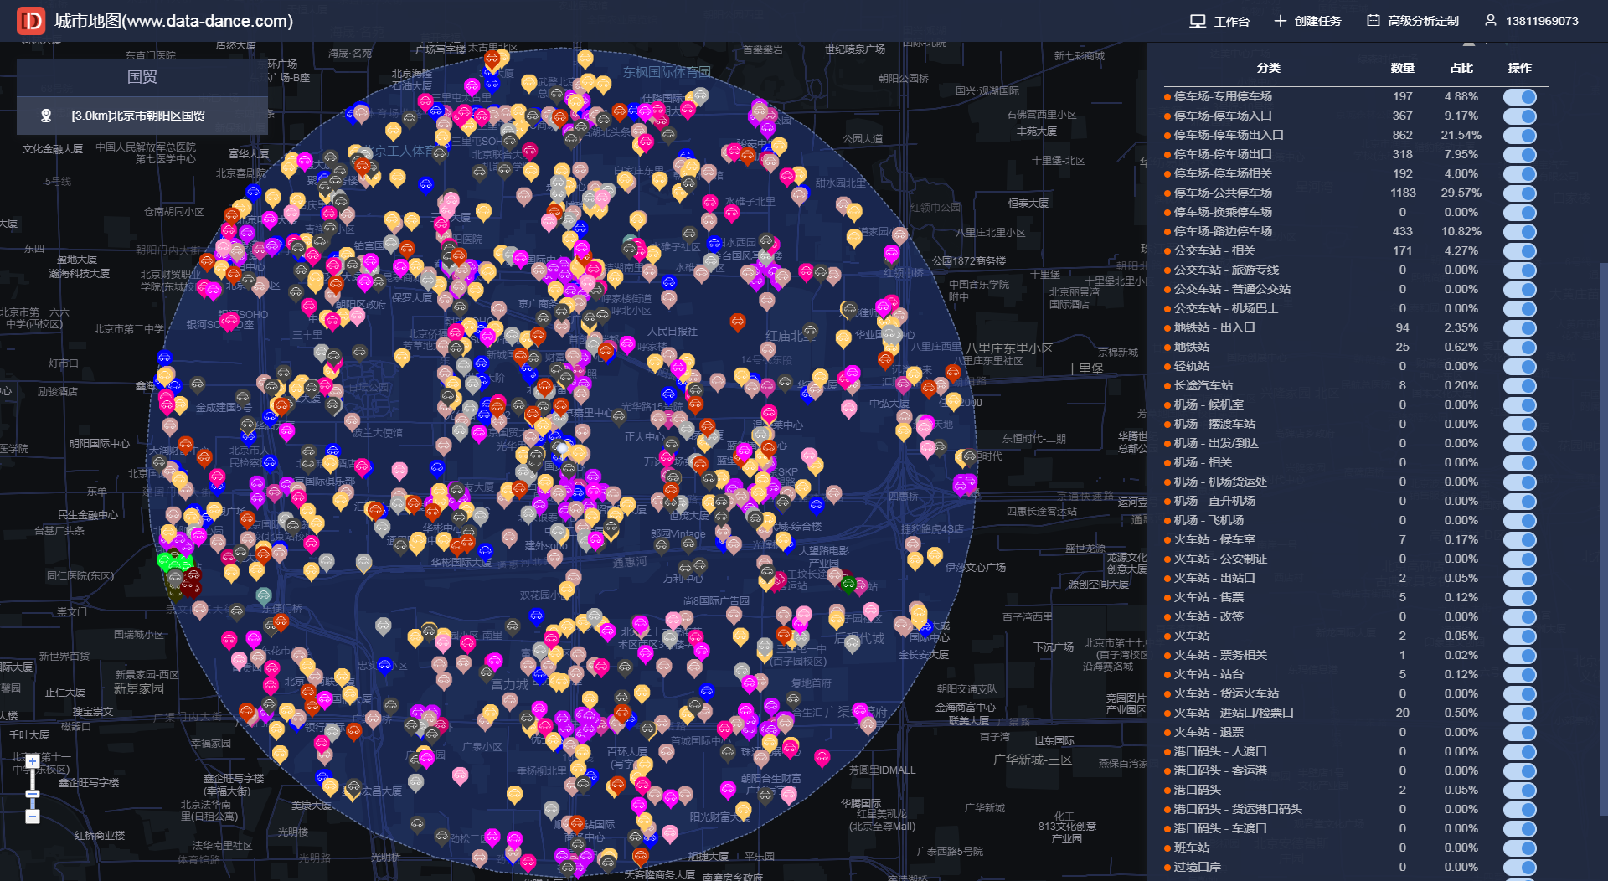This screenshot has height=881, width=1608.
Task: Click the teal marker near 崇文门
Action: [264, 596]
